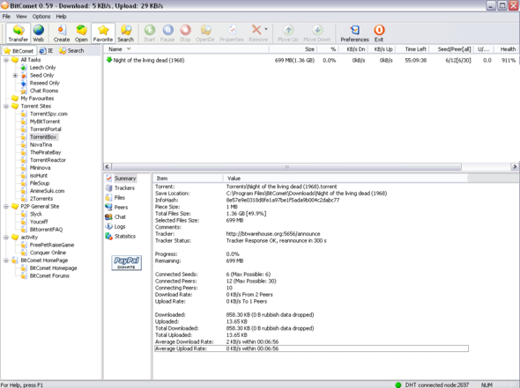Open the Web toolbar button
Screen dimensions: 520x388
[x=39, y=33]
